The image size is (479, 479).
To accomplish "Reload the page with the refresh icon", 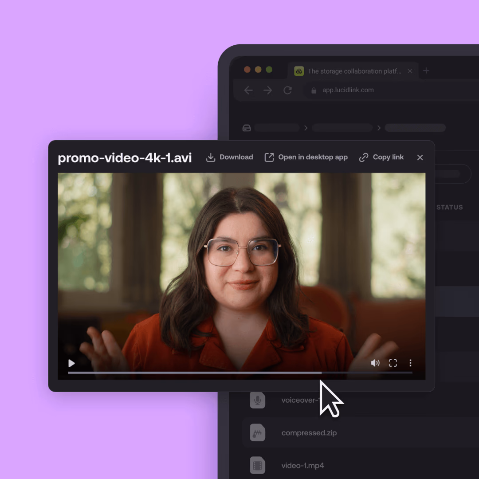I will click(x=287, y=90).
